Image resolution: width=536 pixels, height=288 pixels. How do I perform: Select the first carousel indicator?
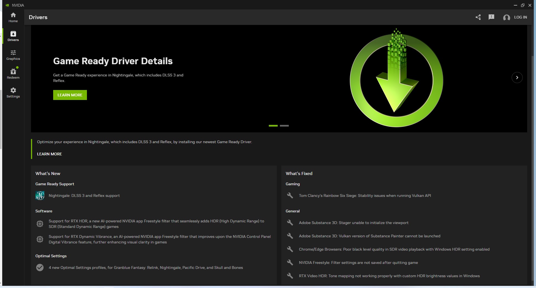[273, 126]
